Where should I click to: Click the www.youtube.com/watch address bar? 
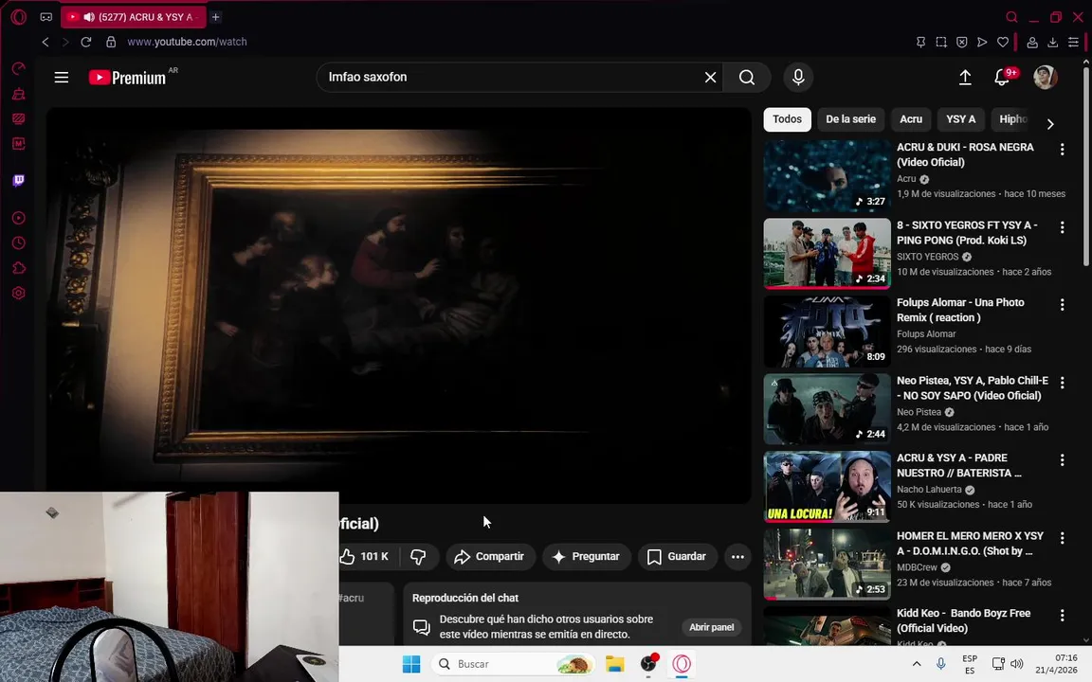coord(187,42)
